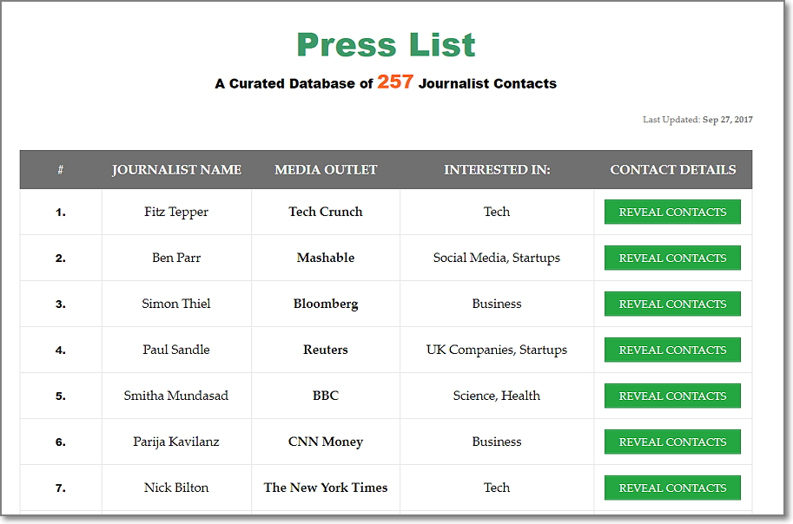
Task: Show contacts for Smitha Mundasad
Action: coord(671,396)
